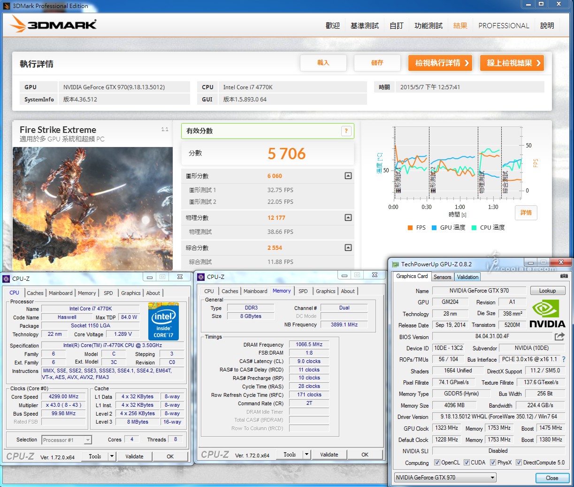Toggle the DirectCompute 5.0 checkbox
Viewport: 574px width, 487px height.
pos(519,463)
